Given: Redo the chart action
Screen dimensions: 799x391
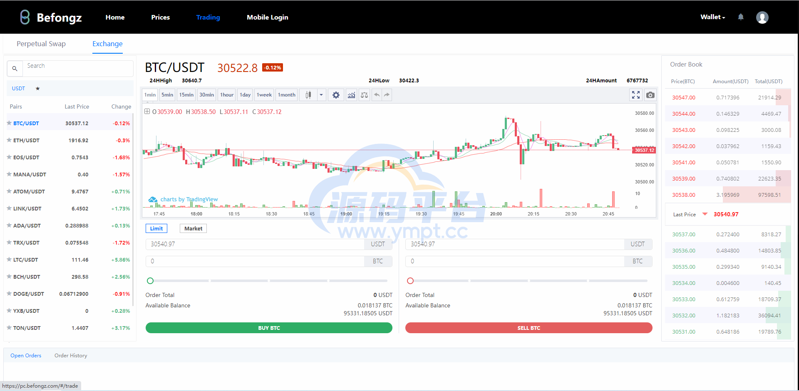Looking at the screenshot, I should [387, 95].
